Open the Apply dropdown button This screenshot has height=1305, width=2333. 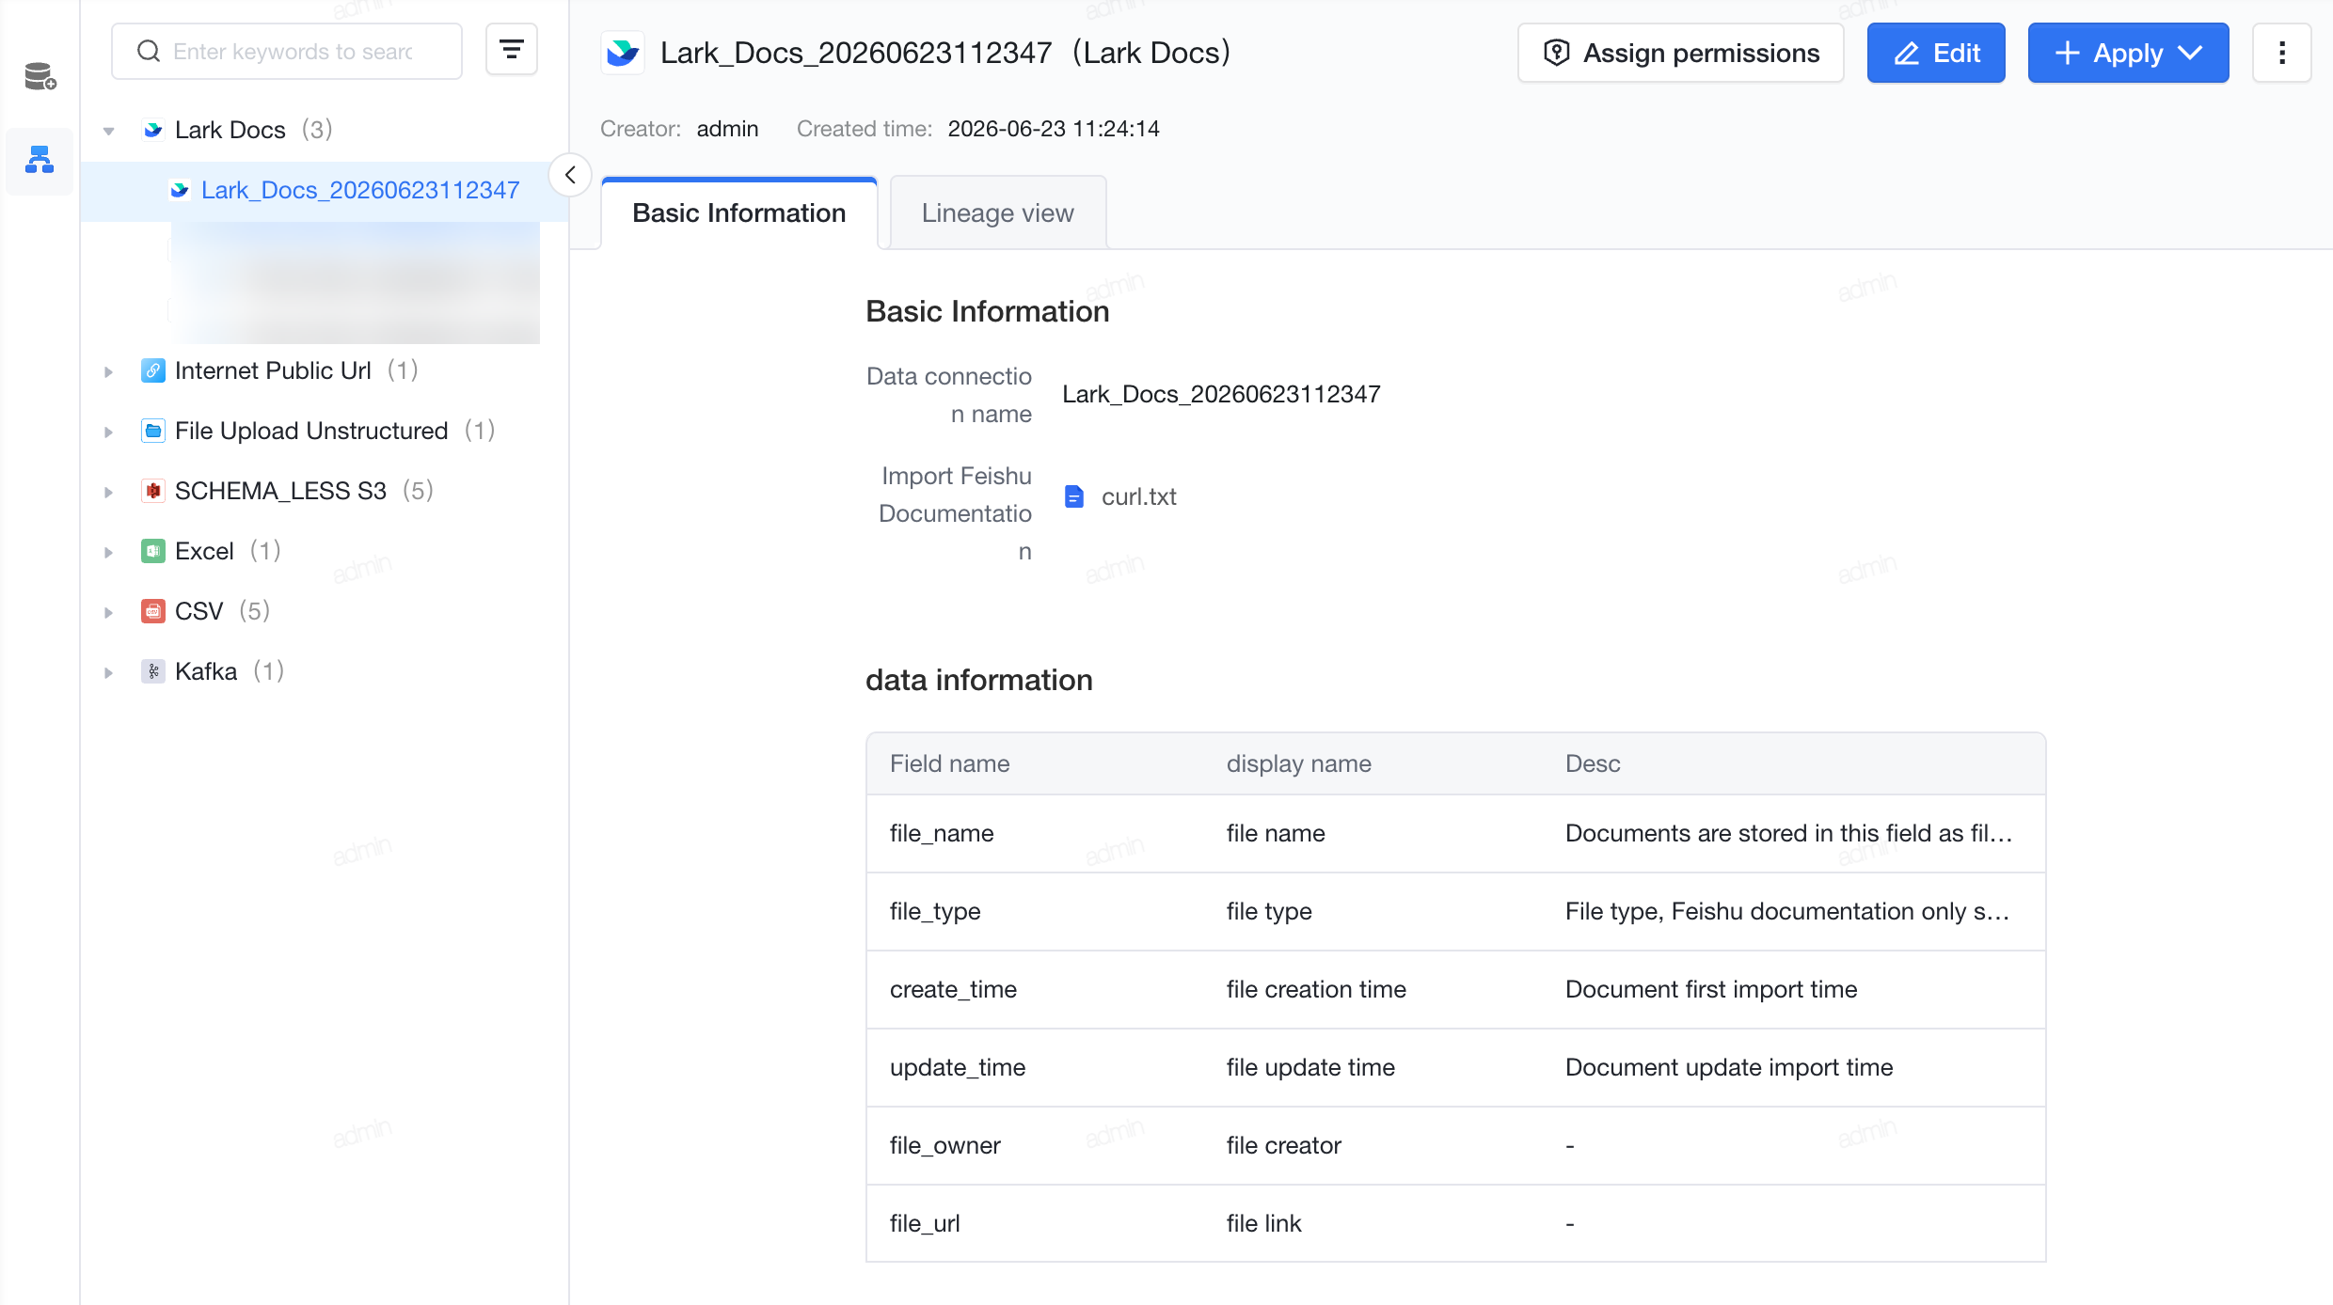(2128, 53)
